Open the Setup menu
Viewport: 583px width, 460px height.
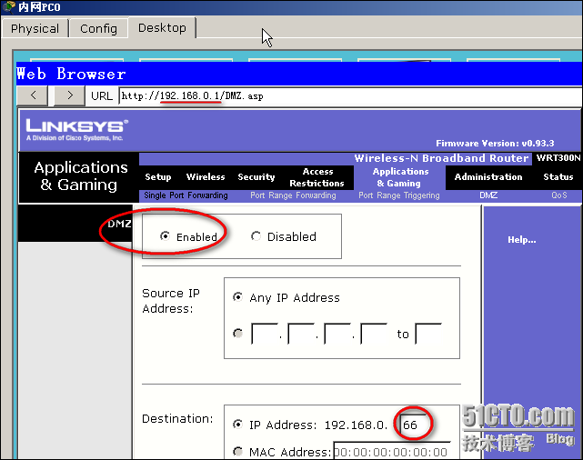pos(158,177)
